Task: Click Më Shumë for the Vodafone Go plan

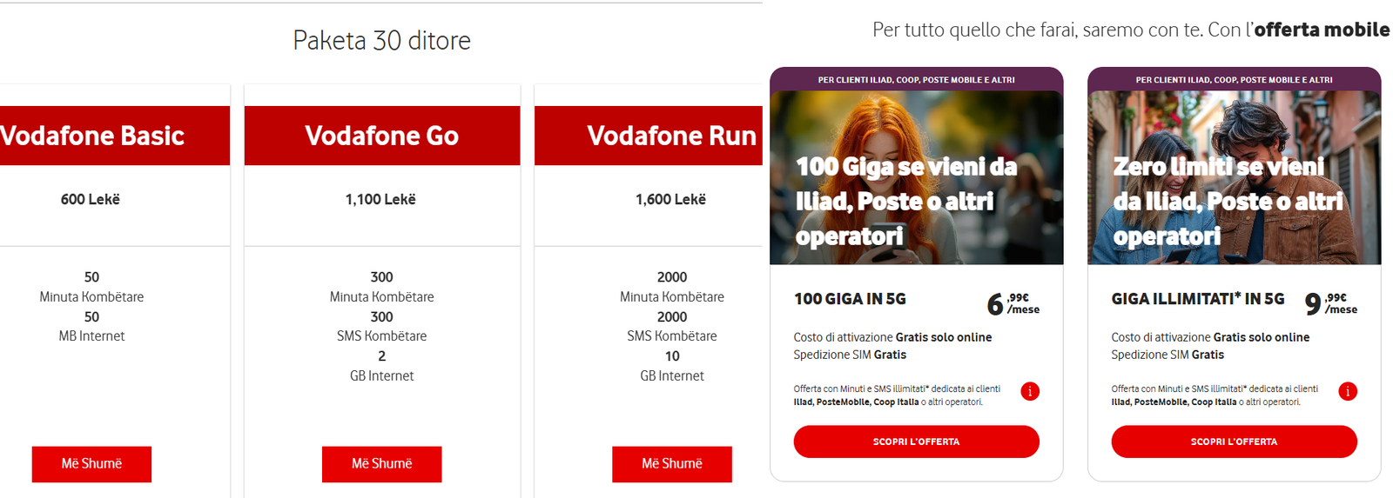Action: coord(381,464)
